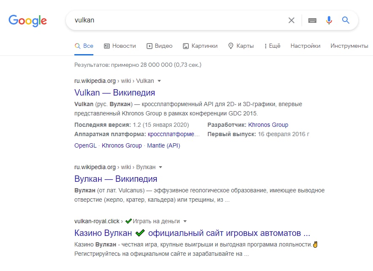Expand dropdown arrow beside wiki › Вулкан

[161, 167]
